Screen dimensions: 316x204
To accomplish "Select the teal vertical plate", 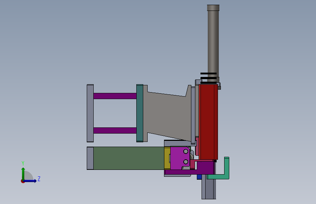I will (140, 113).
